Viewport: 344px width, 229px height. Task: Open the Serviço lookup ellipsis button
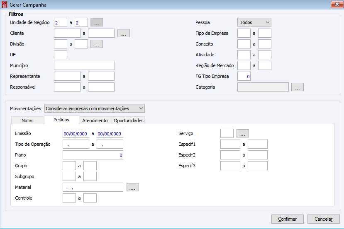243,134
